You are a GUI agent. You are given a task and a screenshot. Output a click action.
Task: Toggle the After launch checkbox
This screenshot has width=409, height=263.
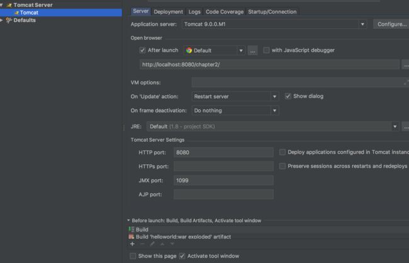(x=142, y=50)
